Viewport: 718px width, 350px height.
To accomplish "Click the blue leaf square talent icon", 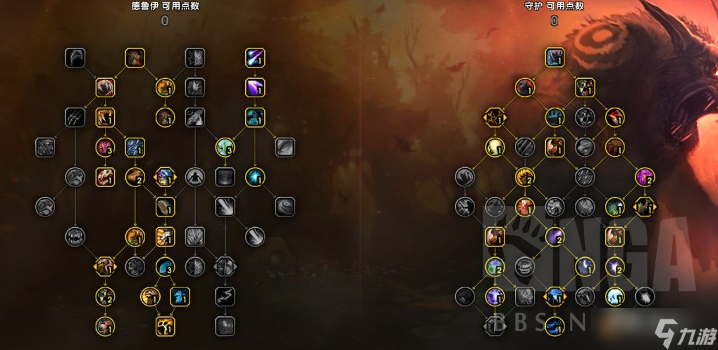I will 180,297.
